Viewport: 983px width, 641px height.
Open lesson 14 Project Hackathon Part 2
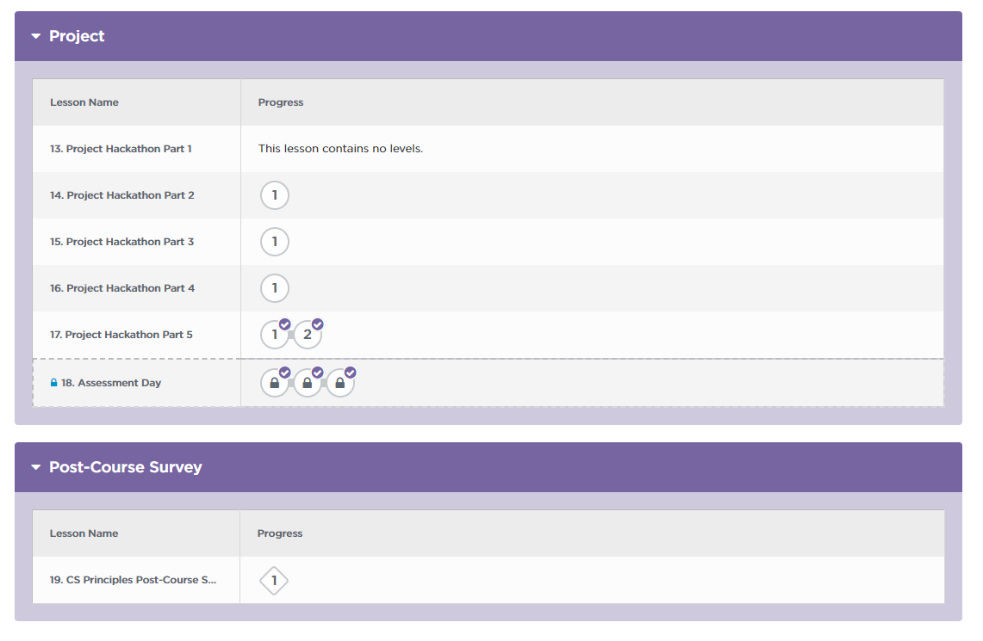(x=121, y=195)
